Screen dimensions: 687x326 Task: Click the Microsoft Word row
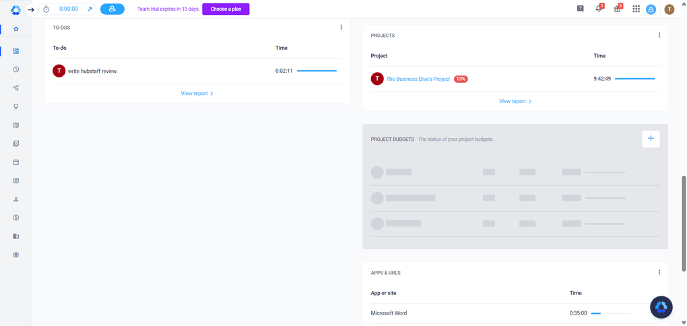(515, 313)
